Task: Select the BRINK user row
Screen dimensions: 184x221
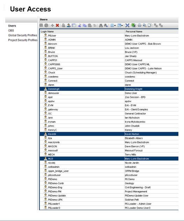Action: click(109, 48)
